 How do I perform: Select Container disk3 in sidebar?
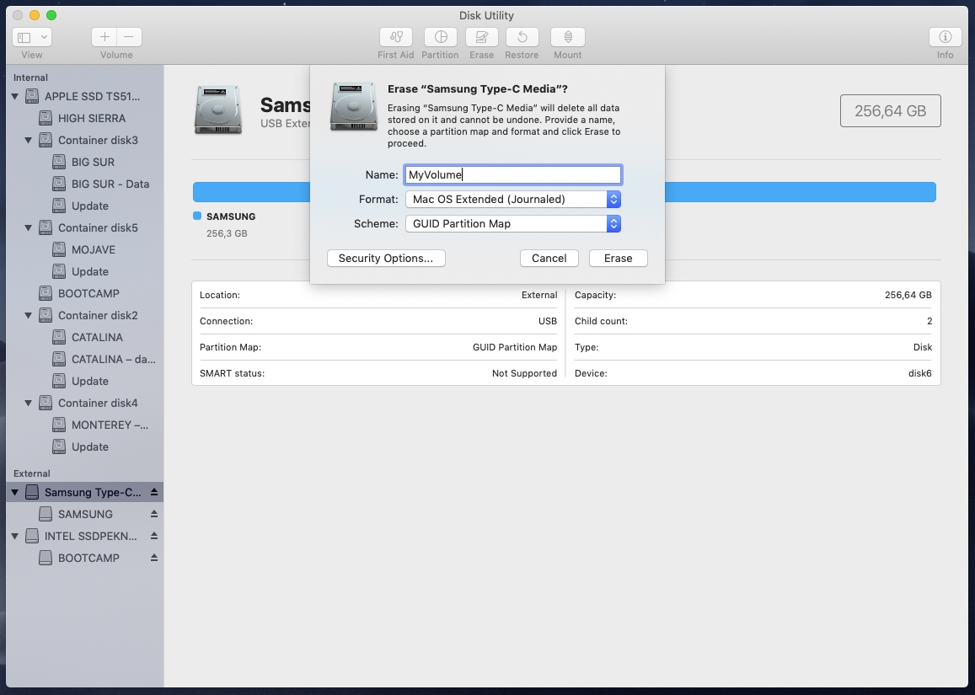coord(85,140)
